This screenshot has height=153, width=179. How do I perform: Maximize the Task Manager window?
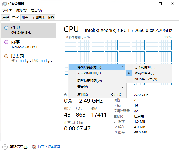point(160,4)
